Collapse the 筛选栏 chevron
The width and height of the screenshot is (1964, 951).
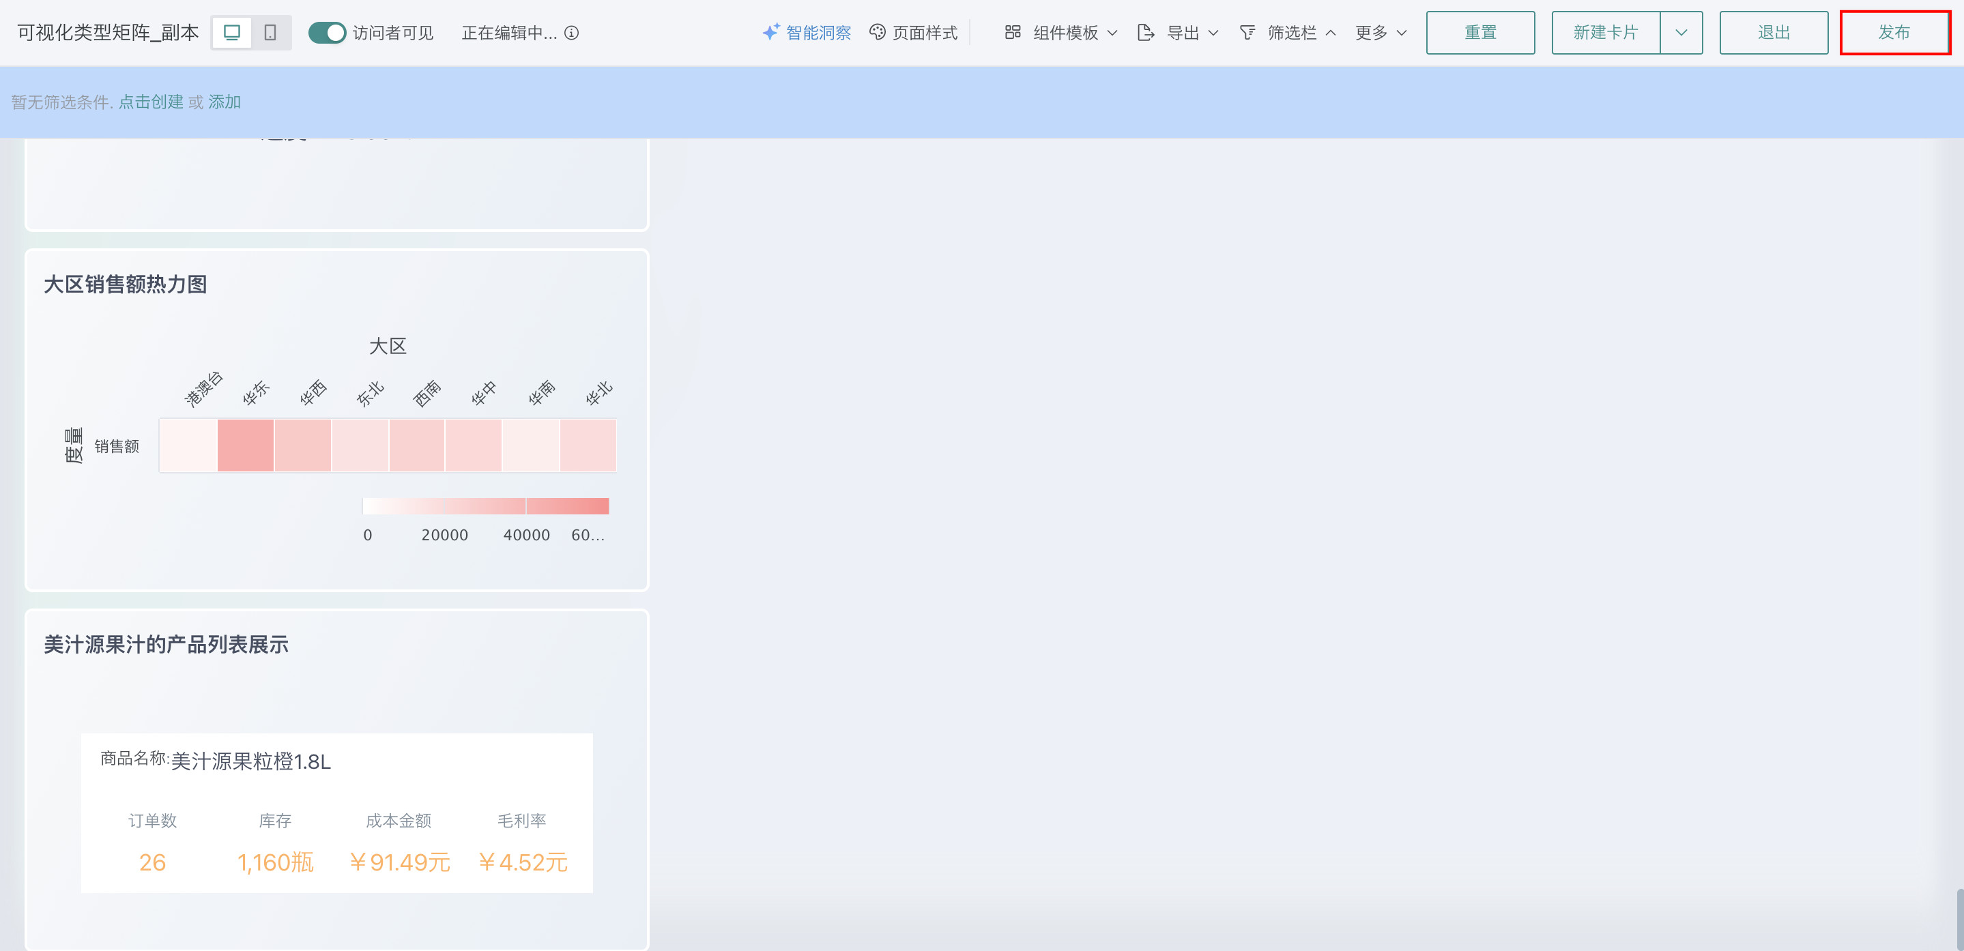(1331, 33)
